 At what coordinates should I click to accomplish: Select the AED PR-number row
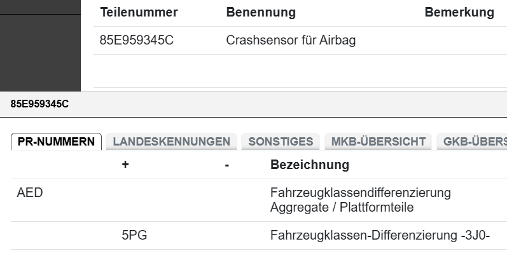[30, 193]
